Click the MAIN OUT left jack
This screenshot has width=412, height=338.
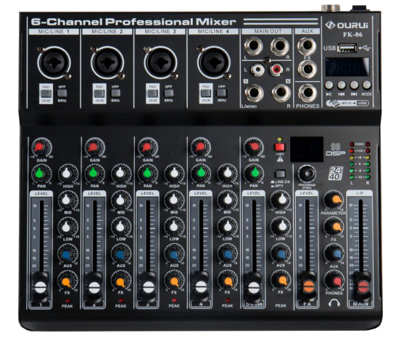pyautogui.click(x=253, y=46)
